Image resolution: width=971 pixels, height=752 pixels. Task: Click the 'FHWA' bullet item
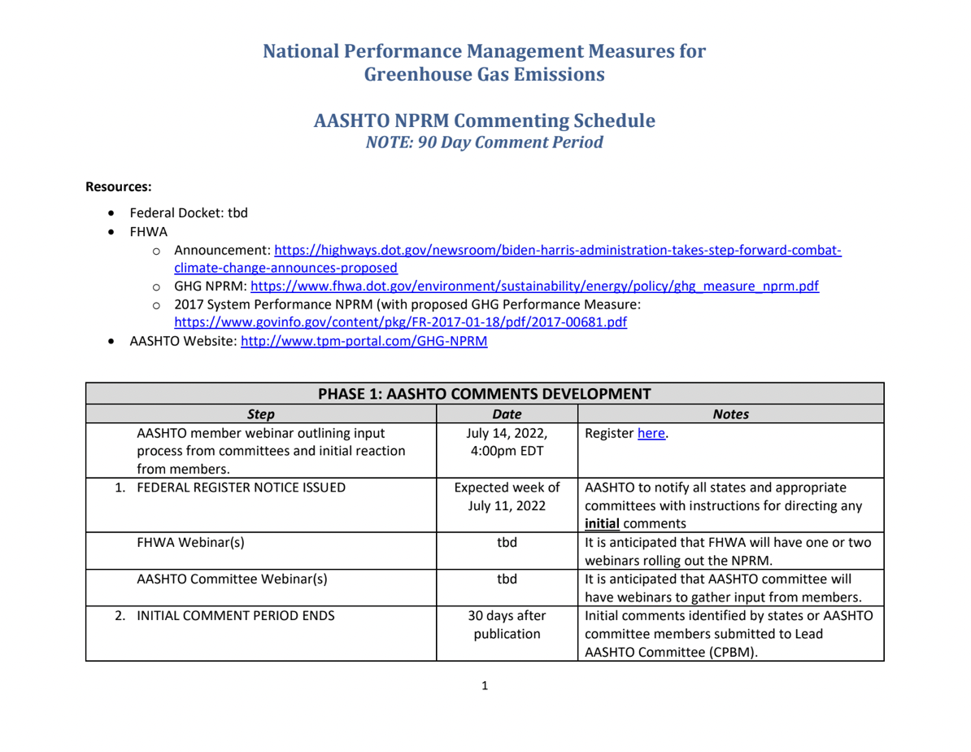pyautogui.click(x=149, y=232)
